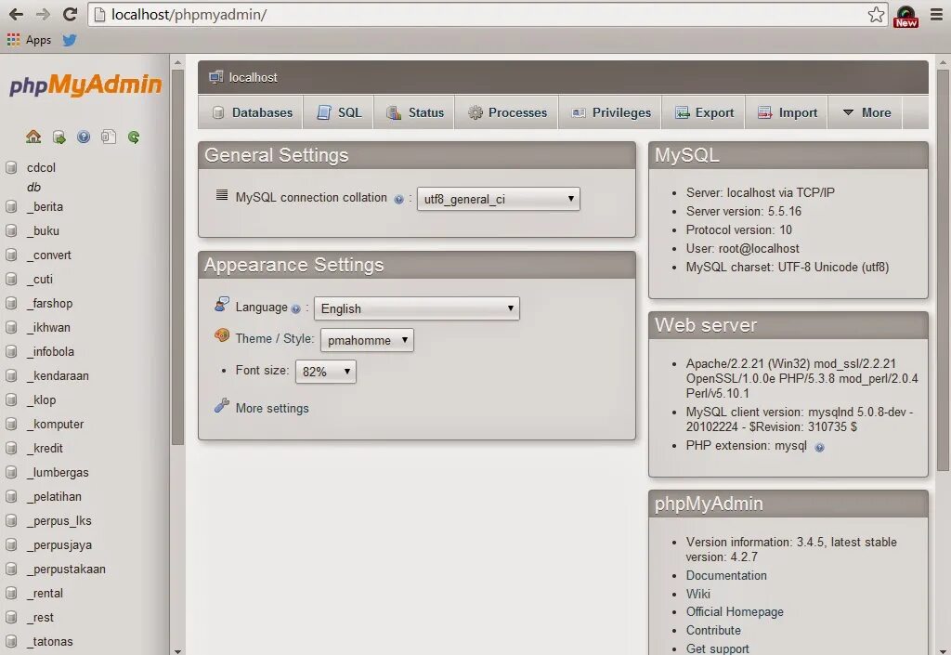
Task: Click the database icon beside _buku
Action: click(11, 231)
